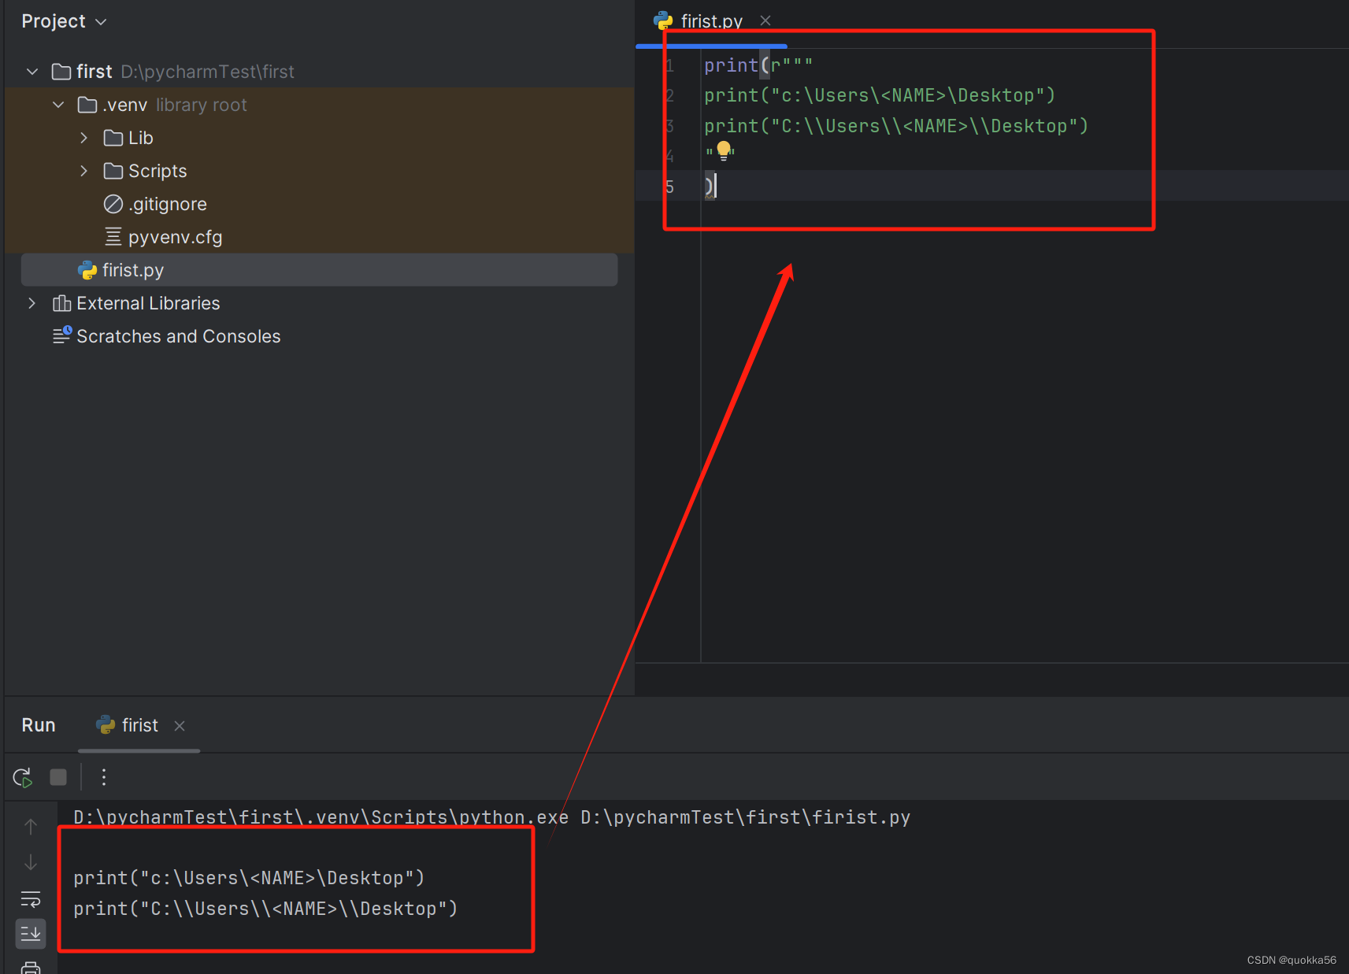Image resolution: width=1349 pixels, height=974 pixels.
Task: Click the Up the stack trace arrow
Action: pyautogui.click(x=31, y=827)
